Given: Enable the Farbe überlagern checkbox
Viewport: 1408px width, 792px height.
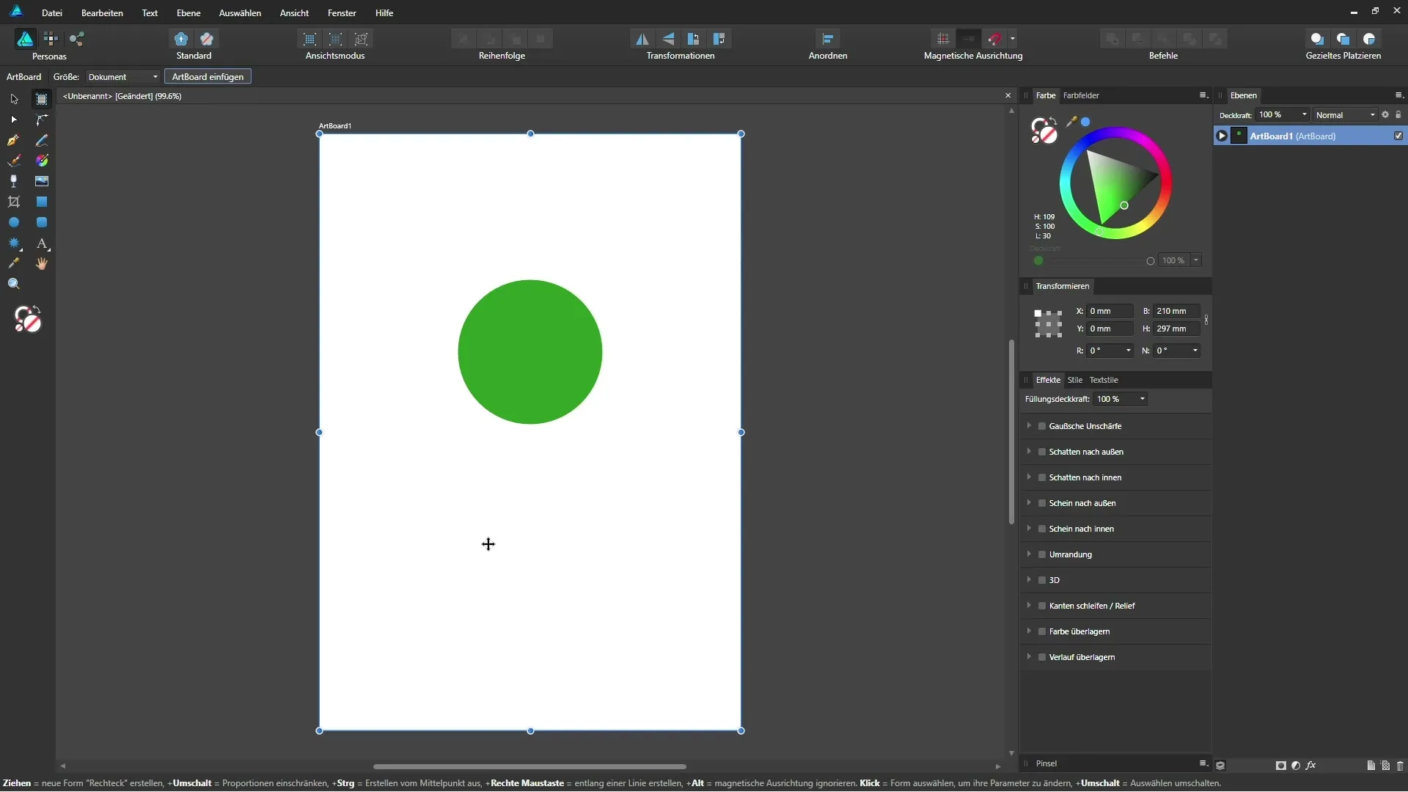Looking at the screenshot, I should click(1042, 631).
